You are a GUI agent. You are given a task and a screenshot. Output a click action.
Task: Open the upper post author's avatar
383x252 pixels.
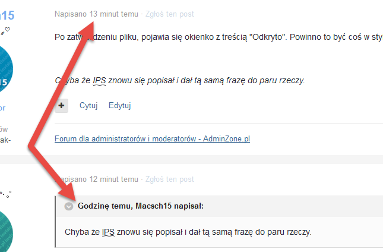click(x=4, y=70)
